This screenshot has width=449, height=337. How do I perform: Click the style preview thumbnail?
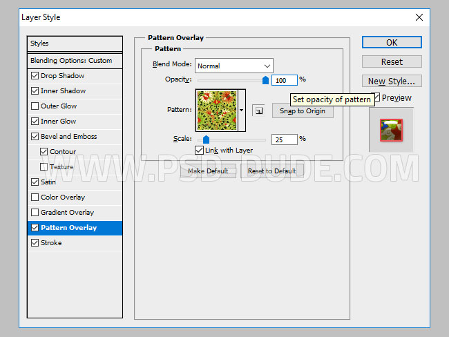(x=391, y=130)
